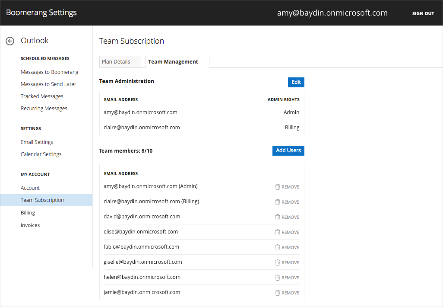Click trash icon in fabio@baydin row
The image size is (443, 307).
[x=278, y=247]
